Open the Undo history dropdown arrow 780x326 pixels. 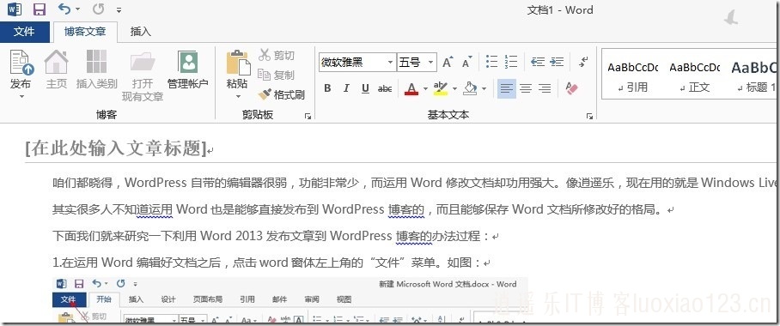point(78,9)
